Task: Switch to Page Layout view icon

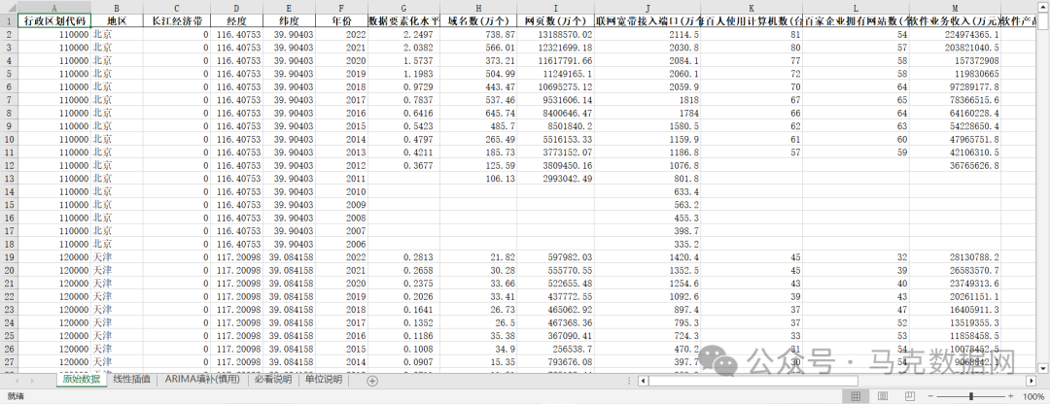Action: point(883,396)
